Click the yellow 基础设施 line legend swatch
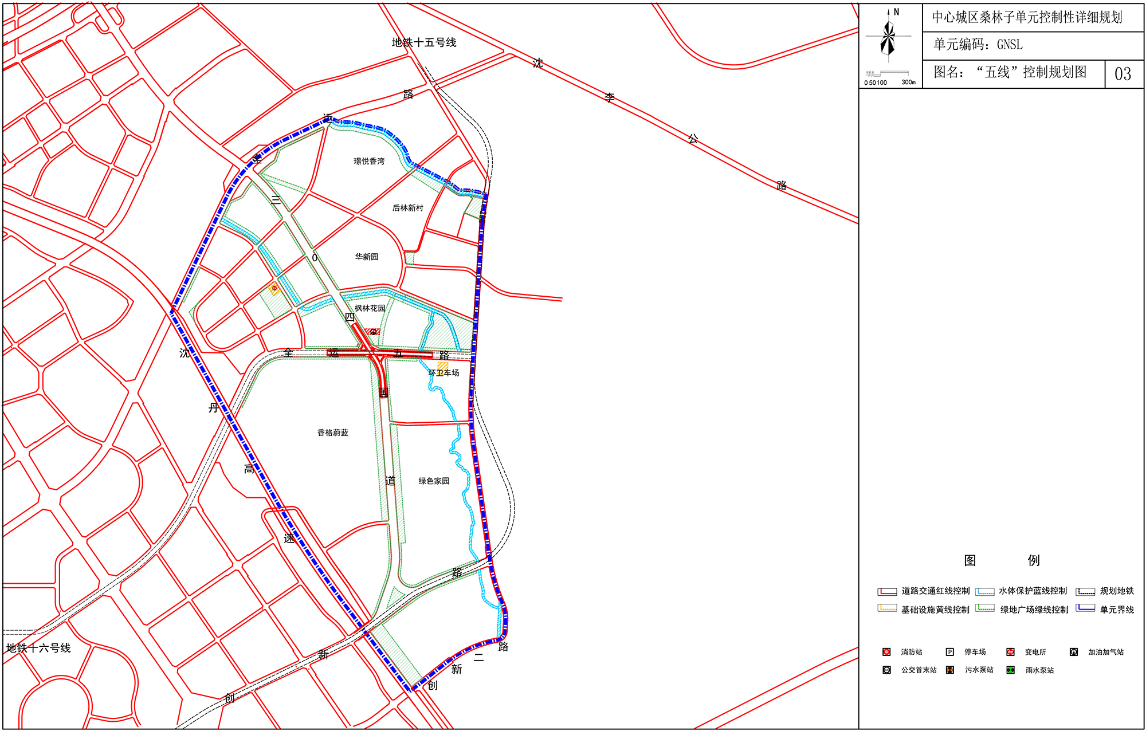The width and height of the screenshot is (1146, 731). tap(887, 608)
